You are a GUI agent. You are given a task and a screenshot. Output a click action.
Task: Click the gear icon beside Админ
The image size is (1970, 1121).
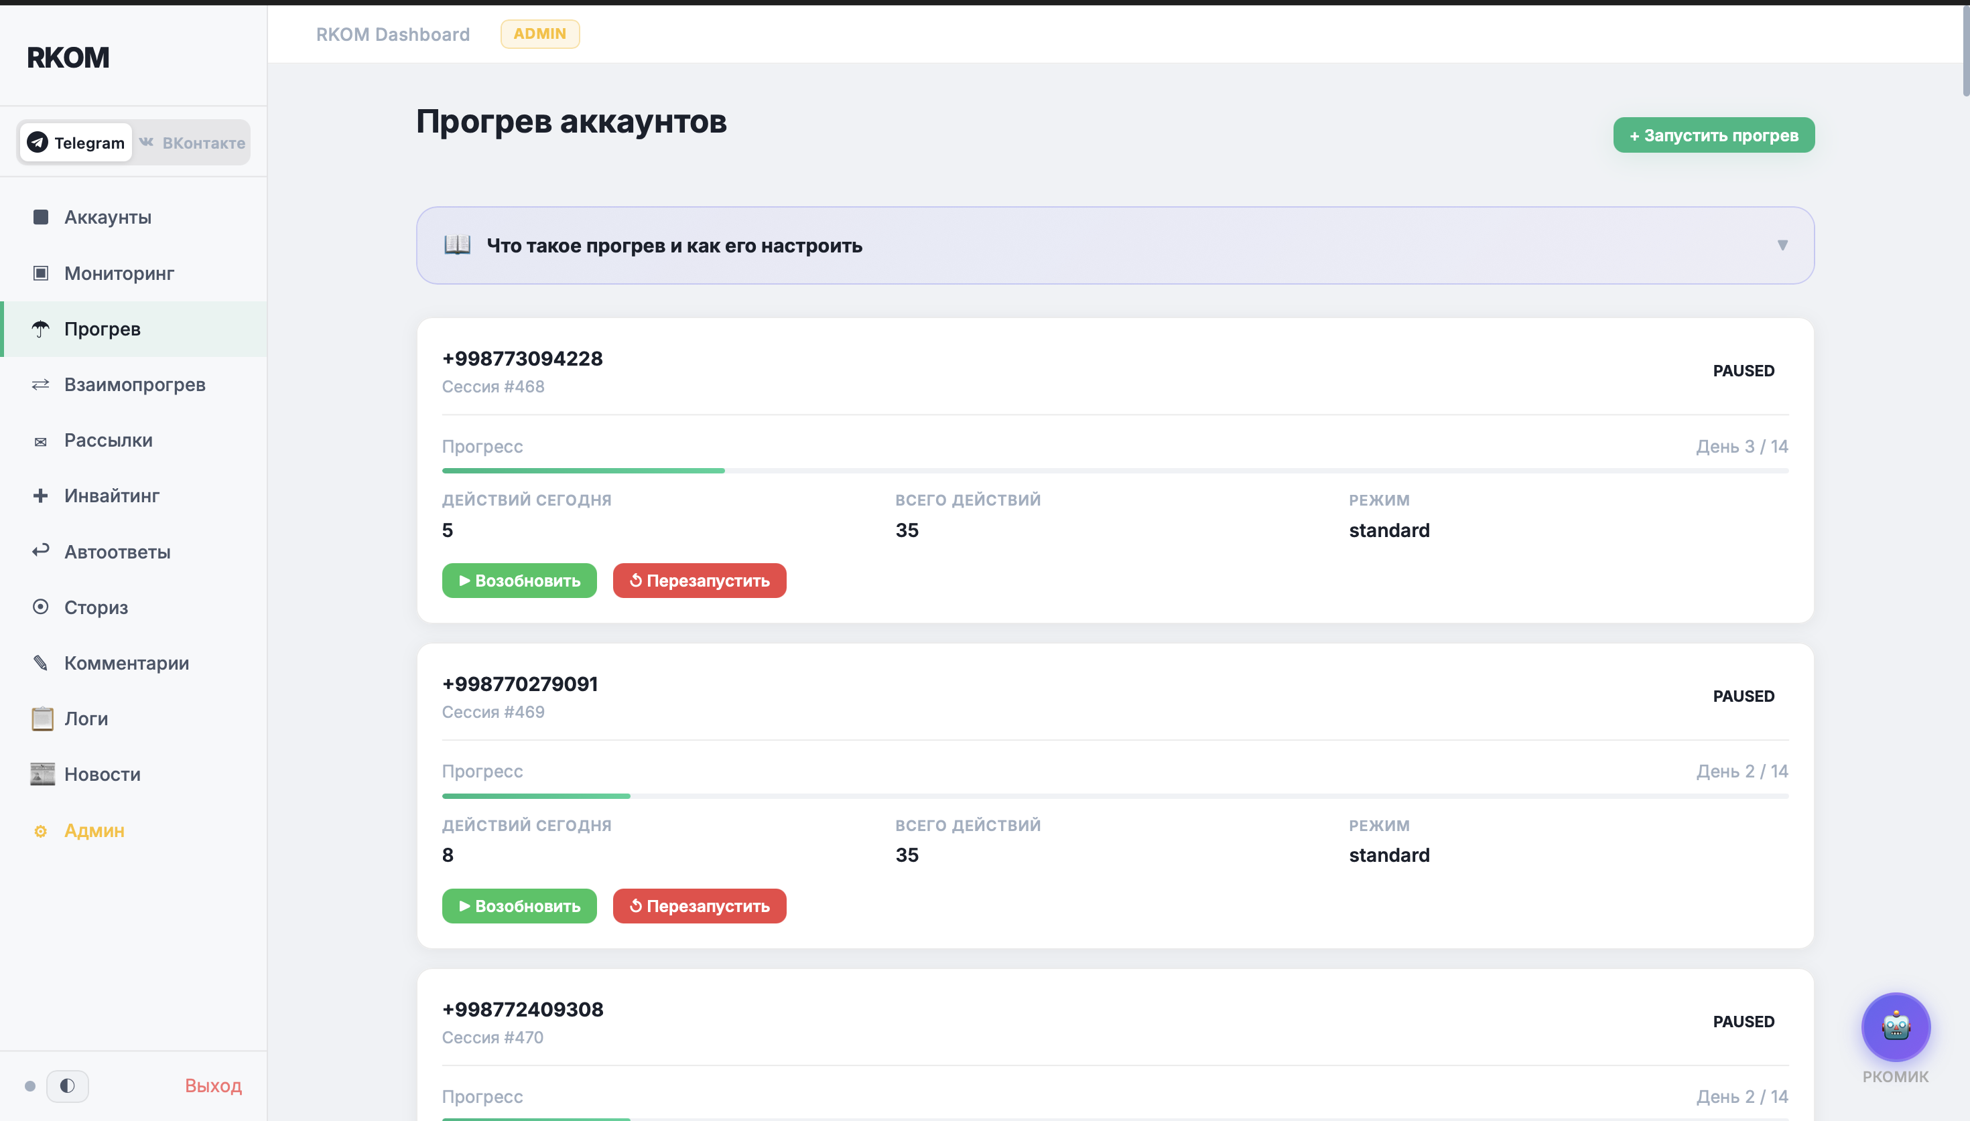[41, 831]
